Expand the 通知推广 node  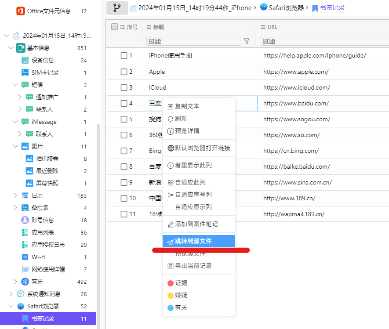click(20, 97)
